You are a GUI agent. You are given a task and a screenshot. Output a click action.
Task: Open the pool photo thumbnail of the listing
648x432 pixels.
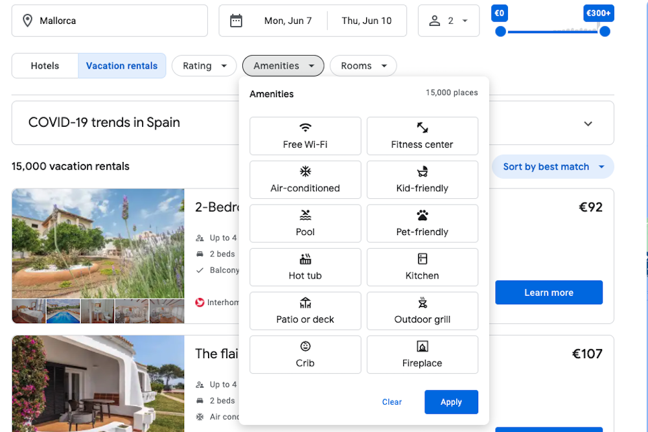[x=63, y=311]
